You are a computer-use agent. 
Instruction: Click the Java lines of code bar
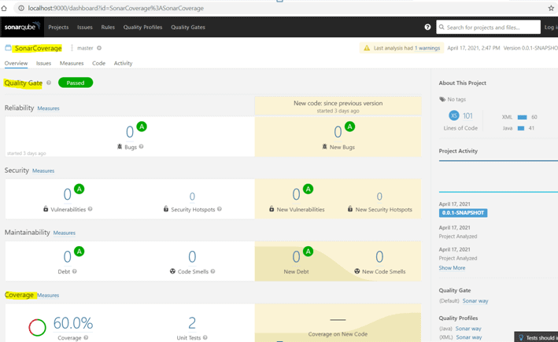pos(521,128)
